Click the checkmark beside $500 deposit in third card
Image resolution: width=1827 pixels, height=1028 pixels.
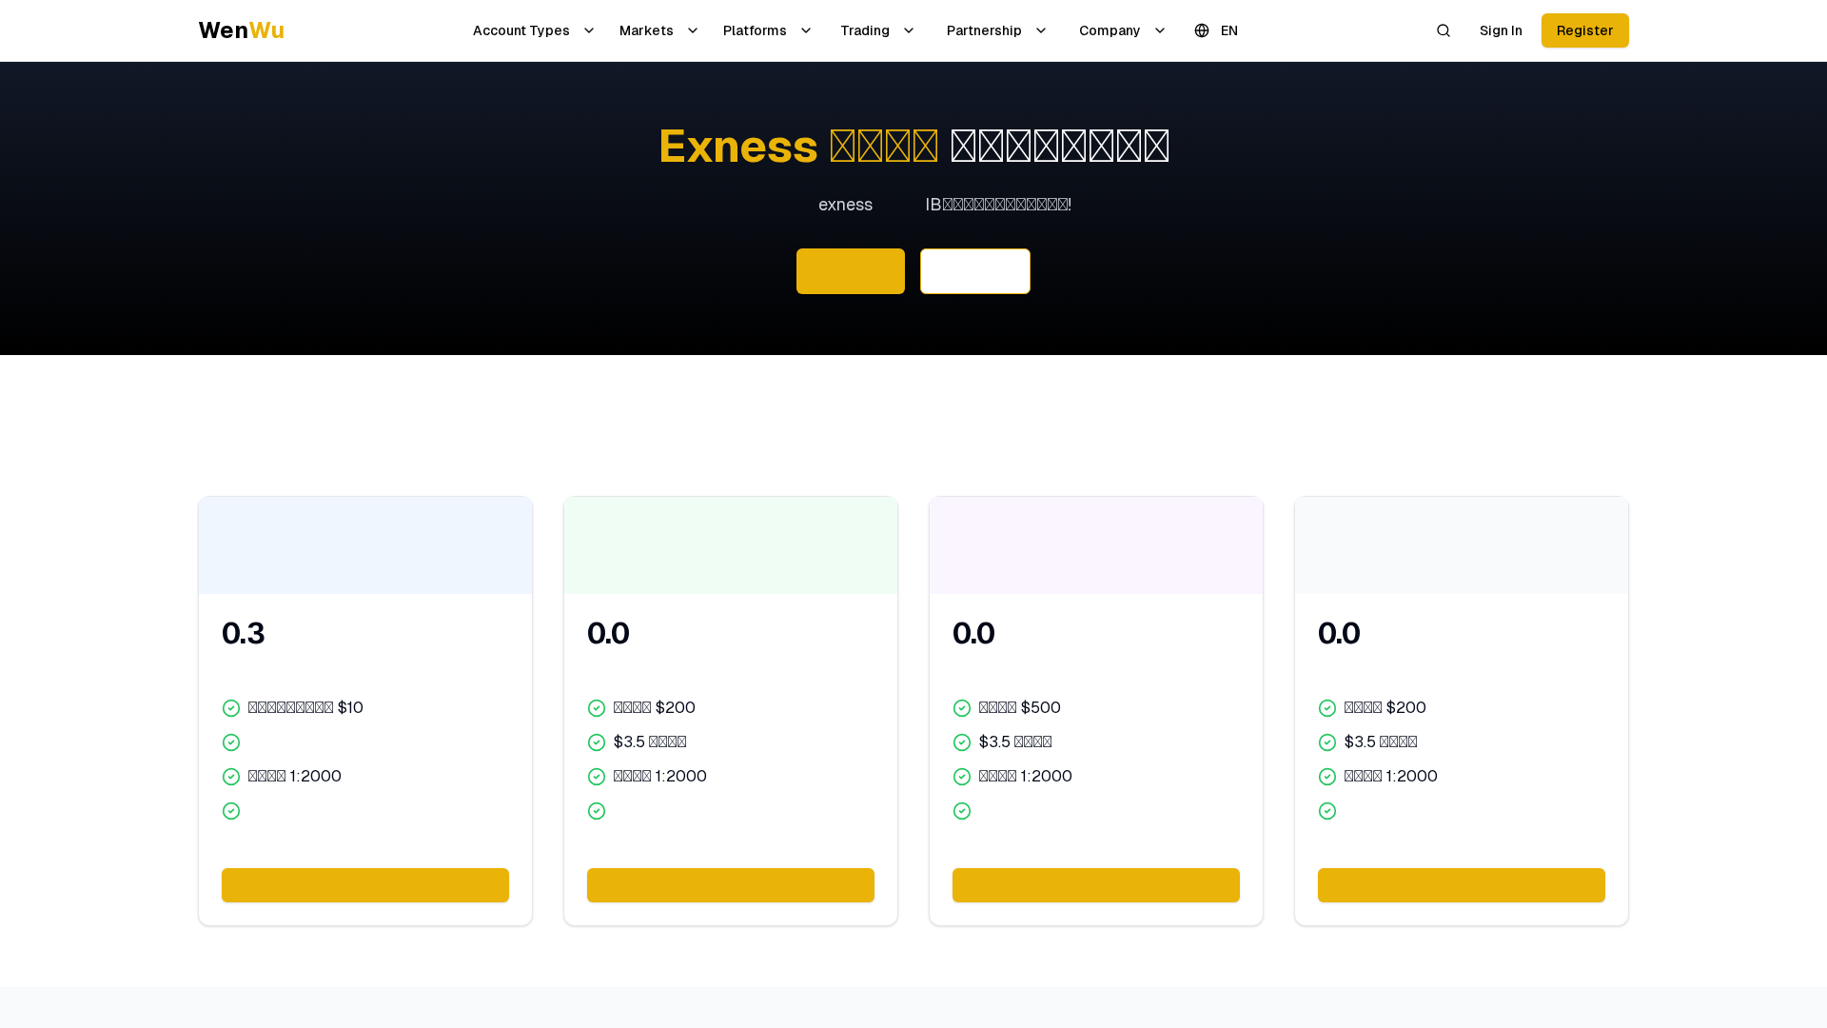962,708
